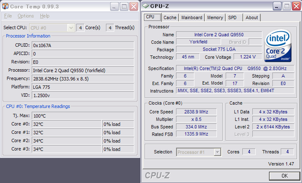
Task: Click the Code Name value Yorkfield
Action: point(199,42)
